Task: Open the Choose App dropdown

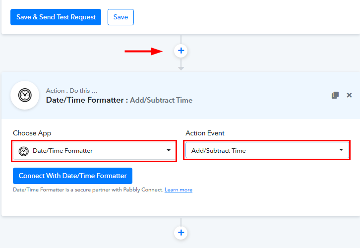Action: click(x=94, y=151)
